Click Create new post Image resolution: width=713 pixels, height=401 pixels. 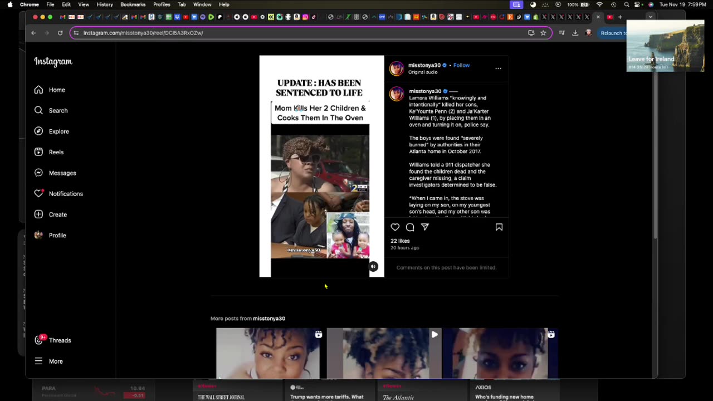tap(50, 214)
